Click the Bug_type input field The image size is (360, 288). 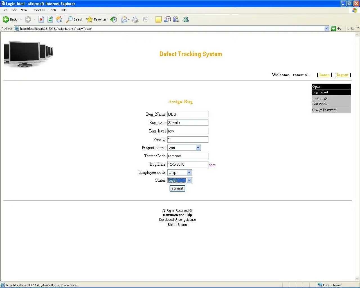pyautogui.click(x=188, y=123)
